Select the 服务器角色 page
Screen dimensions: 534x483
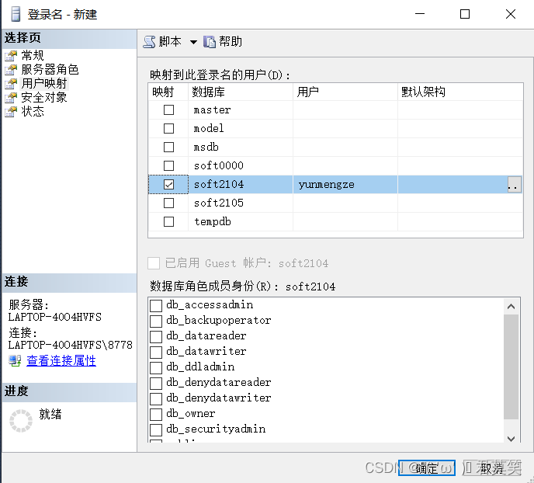coord(50,70)
